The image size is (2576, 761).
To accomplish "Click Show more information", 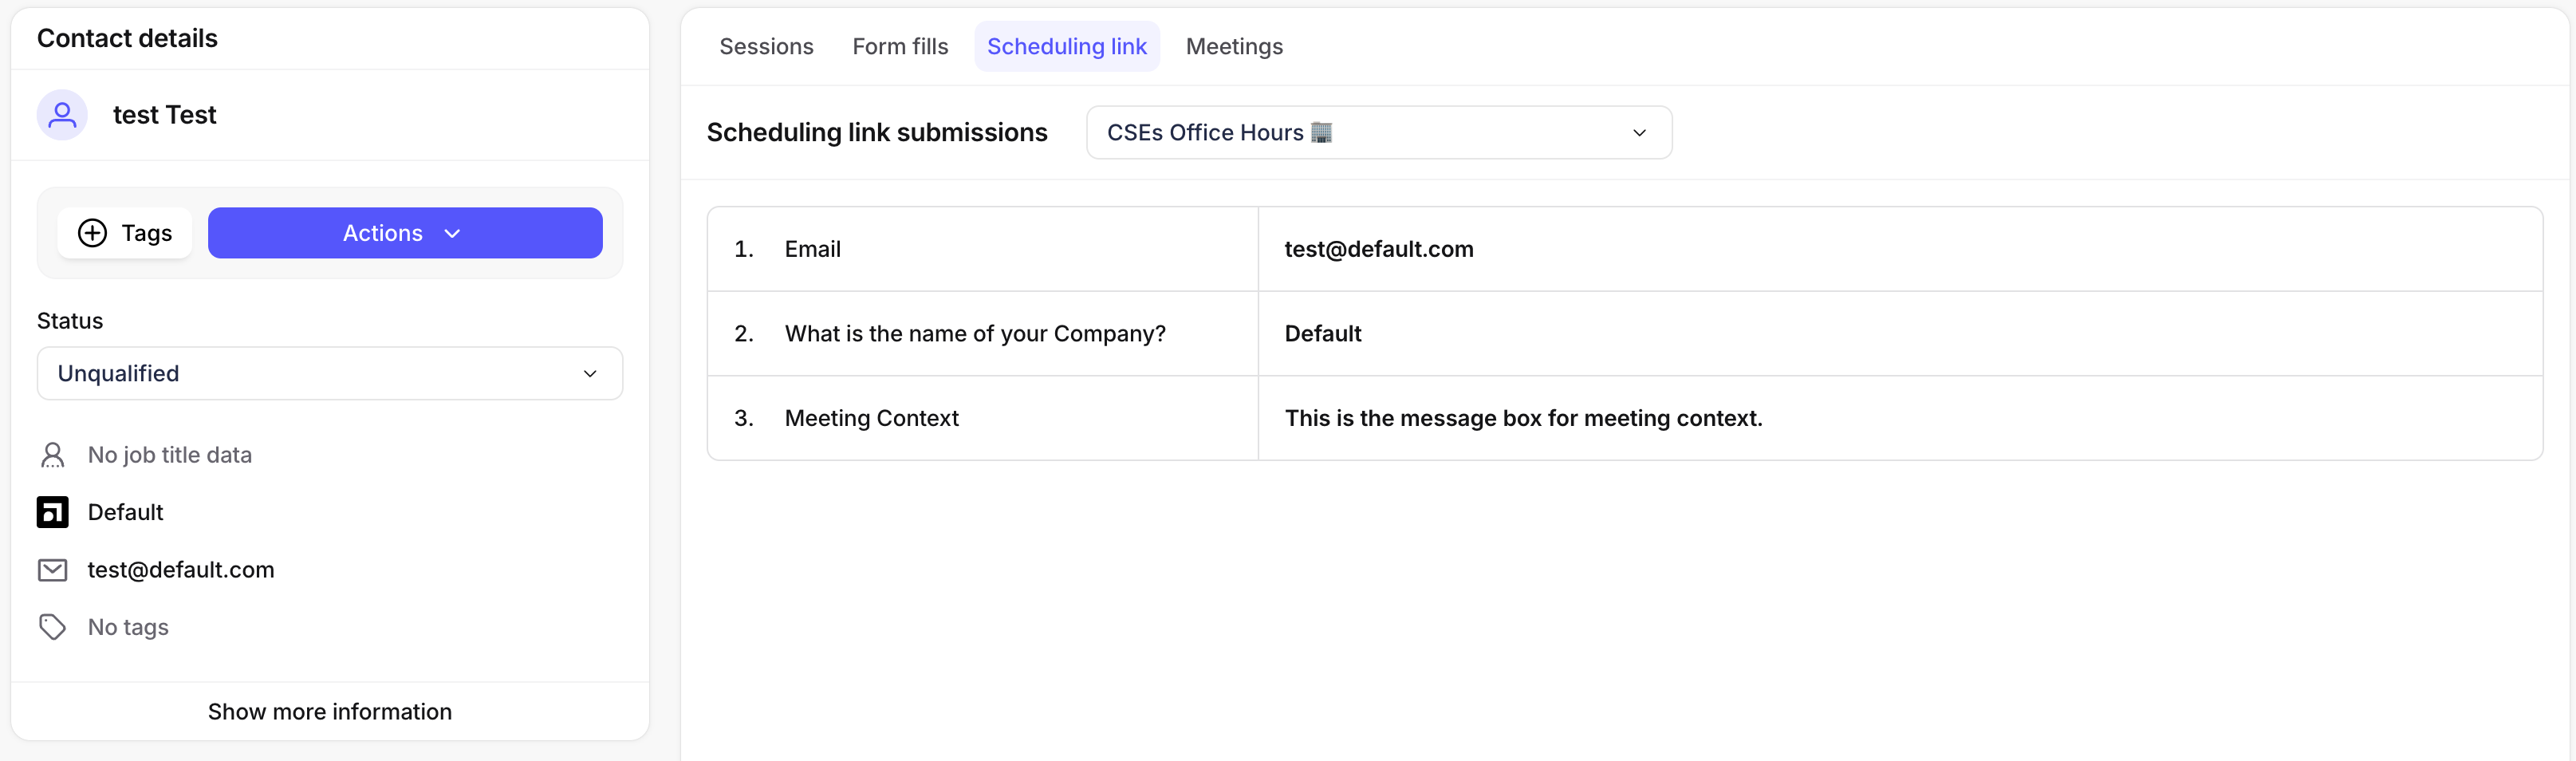I will [x=330, y=711].
